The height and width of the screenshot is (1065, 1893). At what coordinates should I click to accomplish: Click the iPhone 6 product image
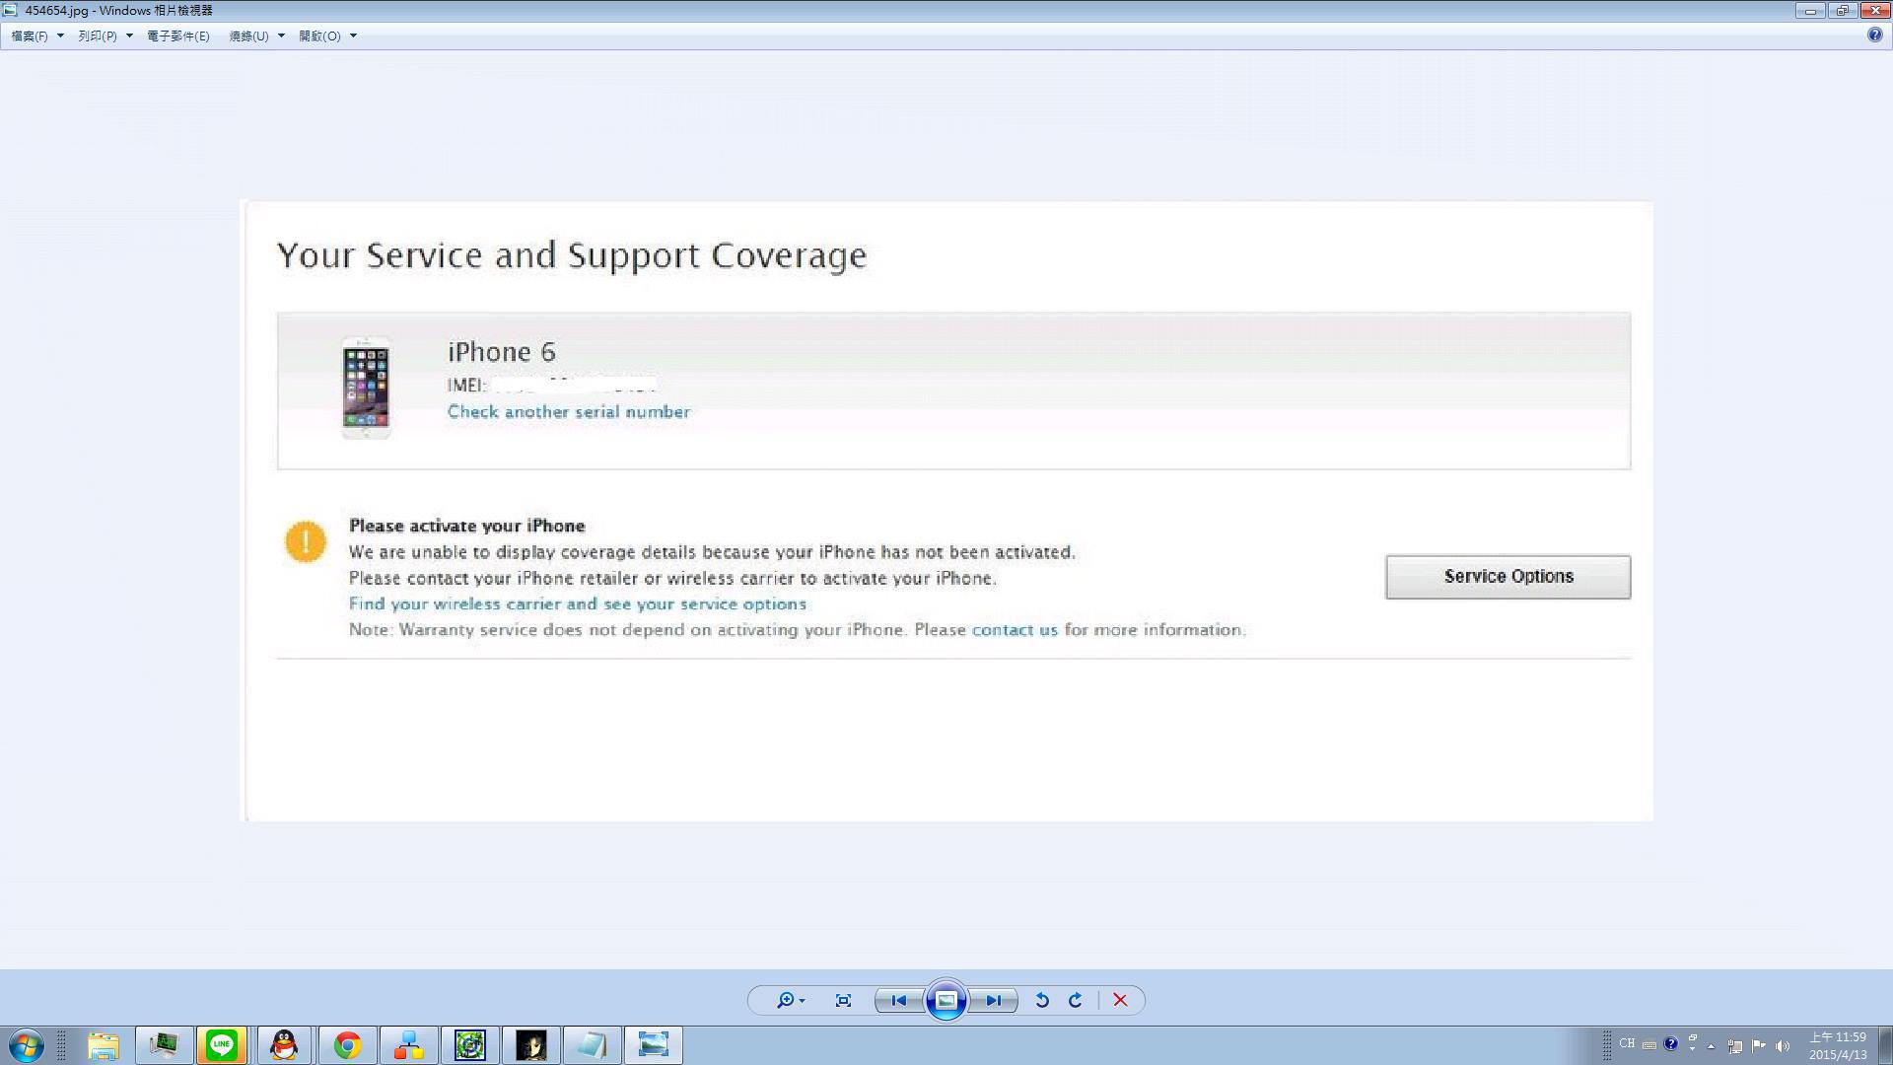click(367, 389)
